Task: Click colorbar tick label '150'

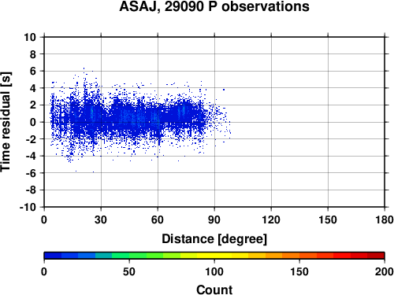Action: click(299, 271)
